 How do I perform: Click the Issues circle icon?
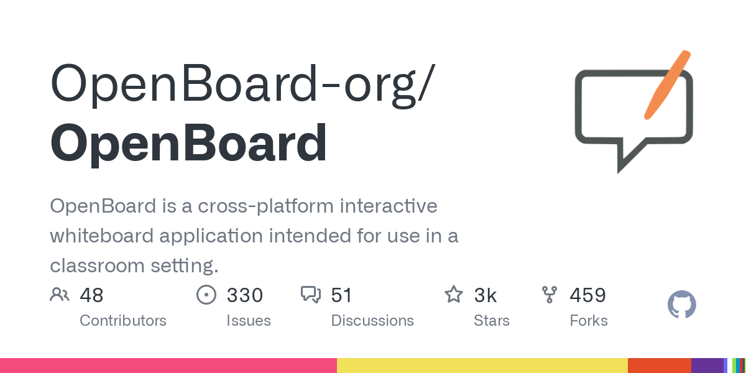206,295
